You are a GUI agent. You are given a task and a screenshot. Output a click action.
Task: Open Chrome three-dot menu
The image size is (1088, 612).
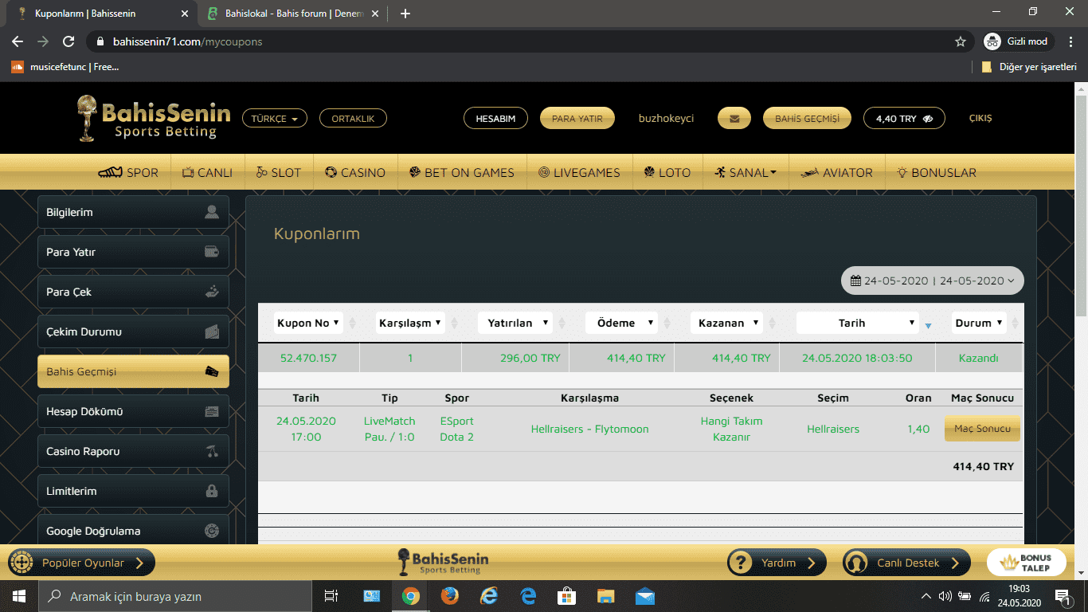[1070, 41]
